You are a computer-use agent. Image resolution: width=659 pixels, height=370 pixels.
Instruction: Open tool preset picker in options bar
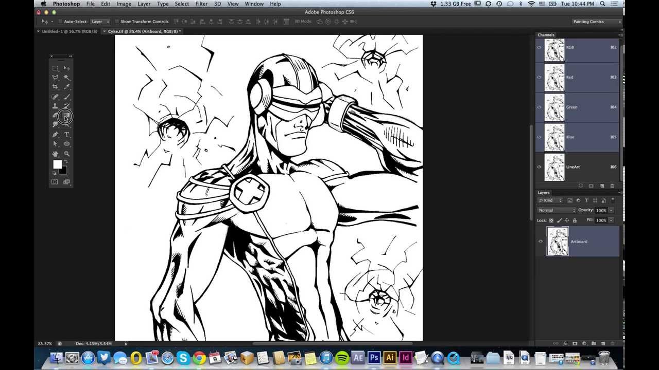(x=46, y=22)
